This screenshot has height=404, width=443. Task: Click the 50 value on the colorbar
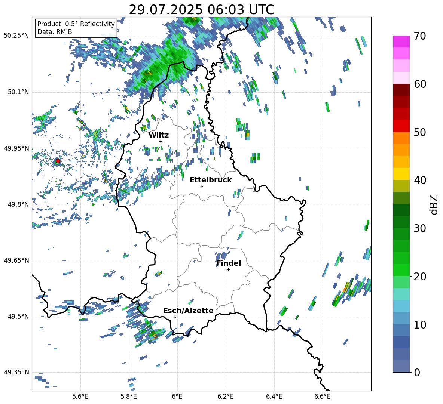point(420,132)
